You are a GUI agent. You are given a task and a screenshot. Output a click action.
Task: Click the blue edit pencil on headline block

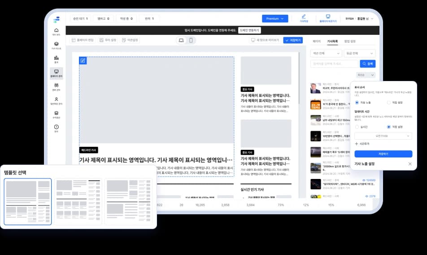click(x=83, y=60)
